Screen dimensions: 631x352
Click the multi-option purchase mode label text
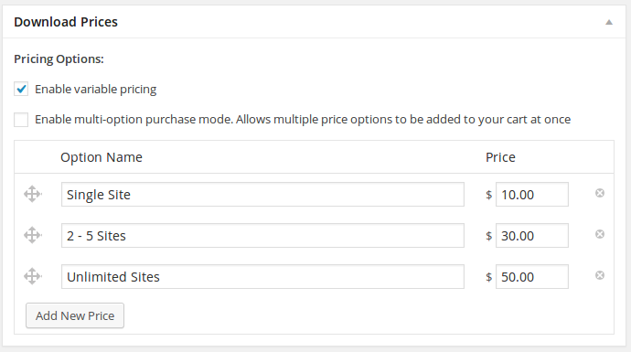tap(303, 120)
